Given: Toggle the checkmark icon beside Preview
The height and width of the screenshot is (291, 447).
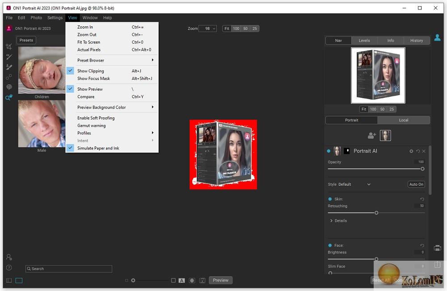Looking at the screenshot, I should (x=202, y=280).
